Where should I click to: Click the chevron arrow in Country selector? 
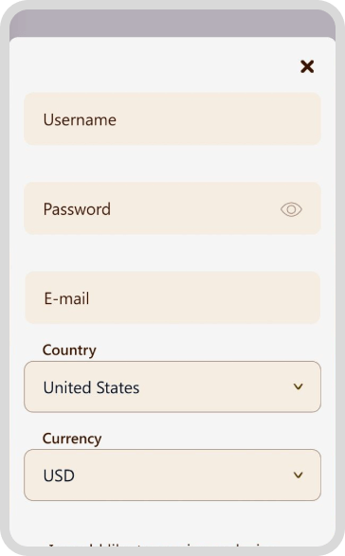299,386
